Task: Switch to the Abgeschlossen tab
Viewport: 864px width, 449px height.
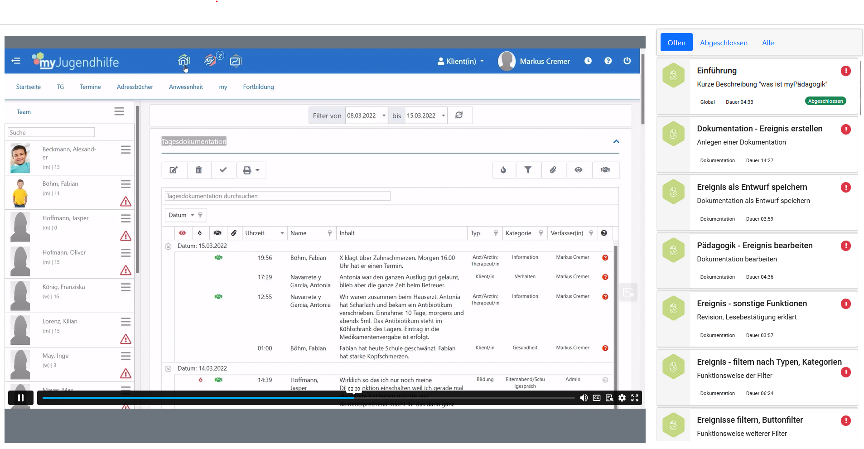Action: pyautogui.click(x=723, y=43)
